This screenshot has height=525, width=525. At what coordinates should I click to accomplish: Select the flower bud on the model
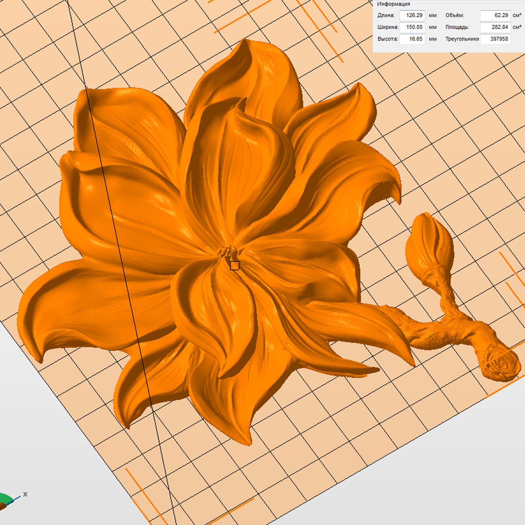[x=429, y=243]
